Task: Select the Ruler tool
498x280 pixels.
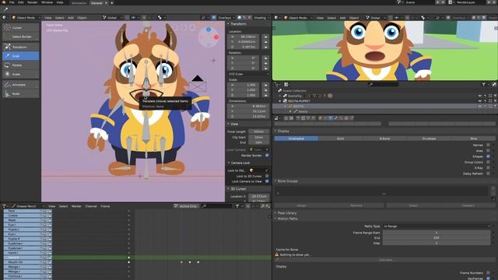Action: coord(21,93)
